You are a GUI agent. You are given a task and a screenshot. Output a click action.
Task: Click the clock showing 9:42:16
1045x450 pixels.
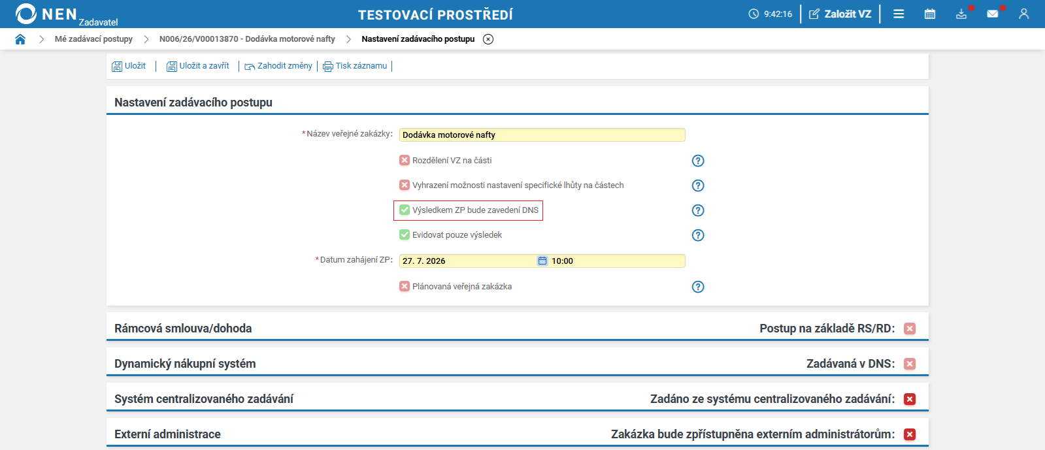(771, 14)
